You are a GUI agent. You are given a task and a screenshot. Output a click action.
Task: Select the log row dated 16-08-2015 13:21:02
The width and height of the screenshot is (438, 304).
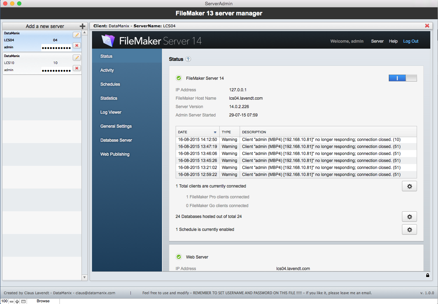(x=296, y=168)
